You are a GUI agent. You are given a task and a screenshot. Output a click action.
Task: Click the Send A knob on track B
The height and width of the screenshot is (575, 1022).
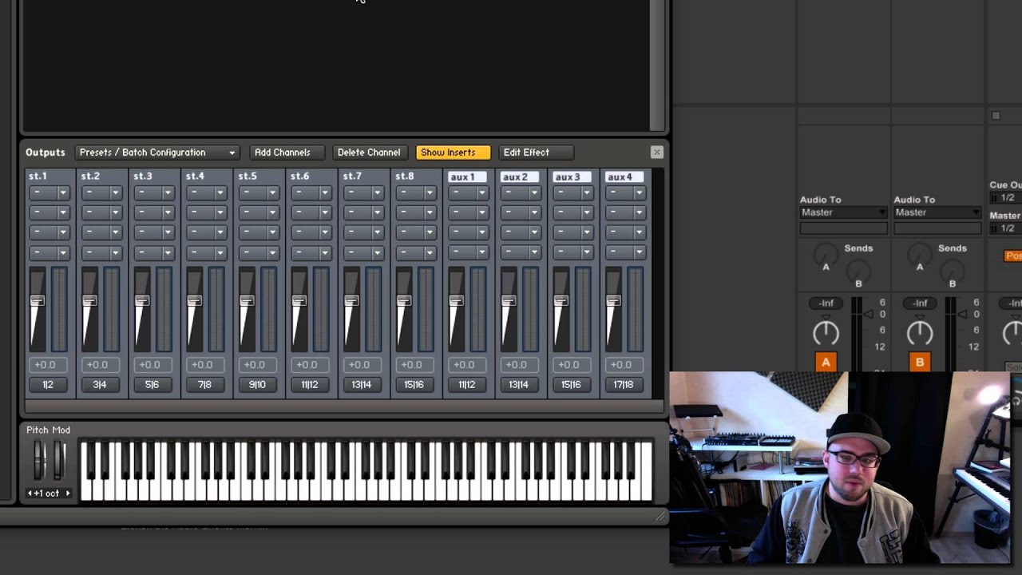click(x=919, y=256)
